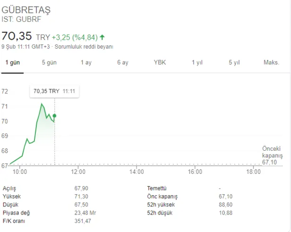Image resolution: width=291 pixels, height=232 pixels.
Task: Switch to 1 yıl chart
Action: [x=197, y=63]
